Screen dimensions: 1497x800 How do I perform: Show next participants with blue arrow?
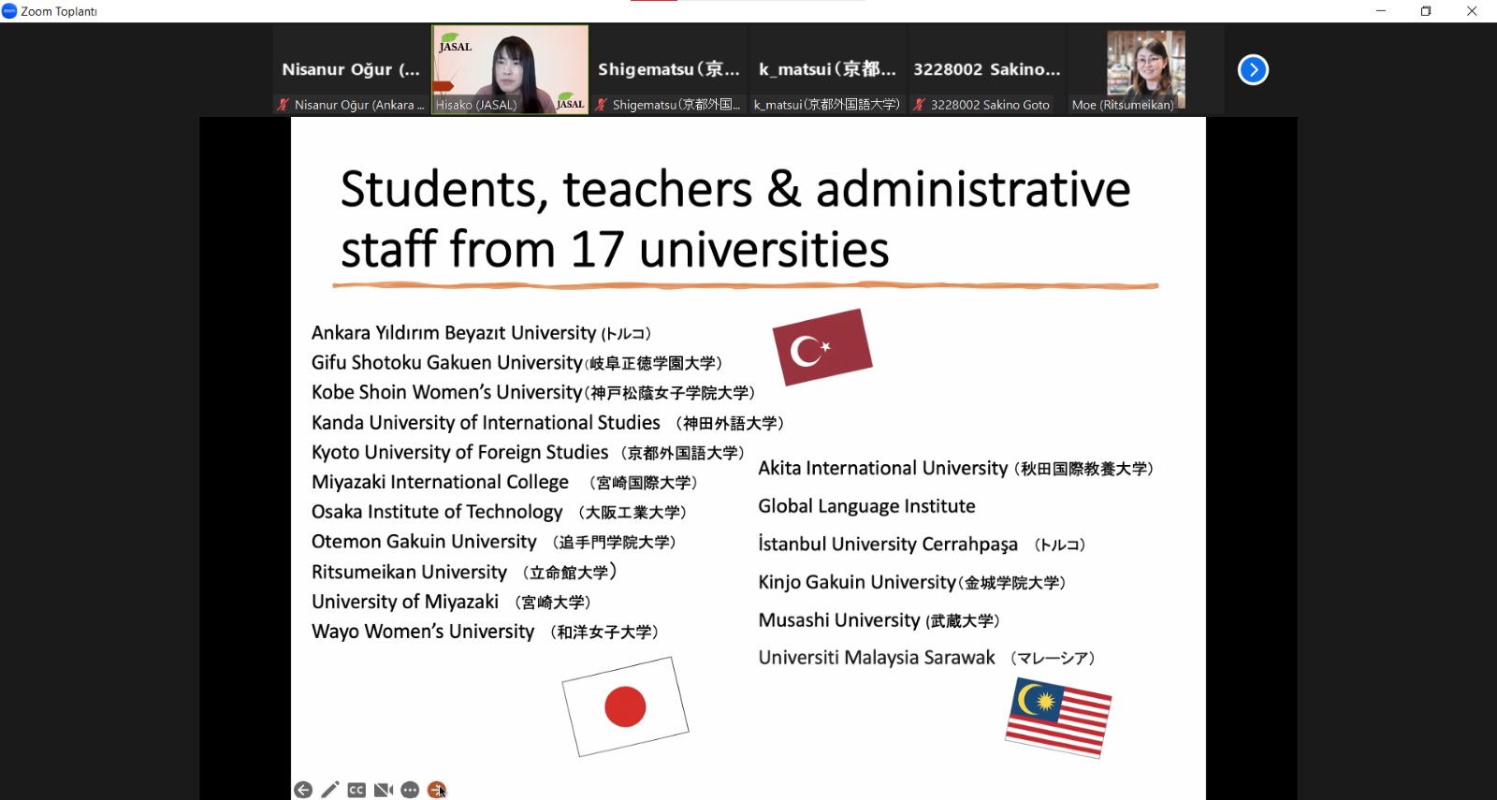[x=1253, y=70]
